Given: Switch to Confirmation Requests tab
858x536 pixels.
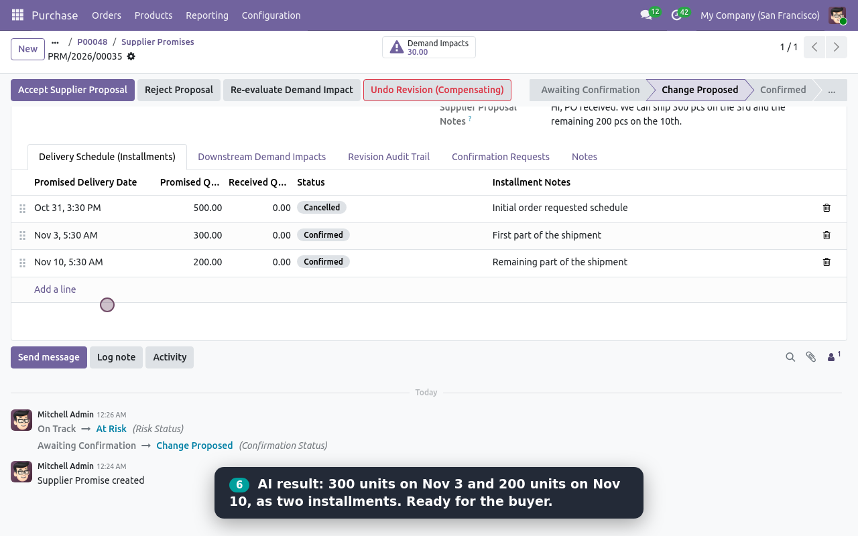Looking at the screenshot, I should (501, 157).
